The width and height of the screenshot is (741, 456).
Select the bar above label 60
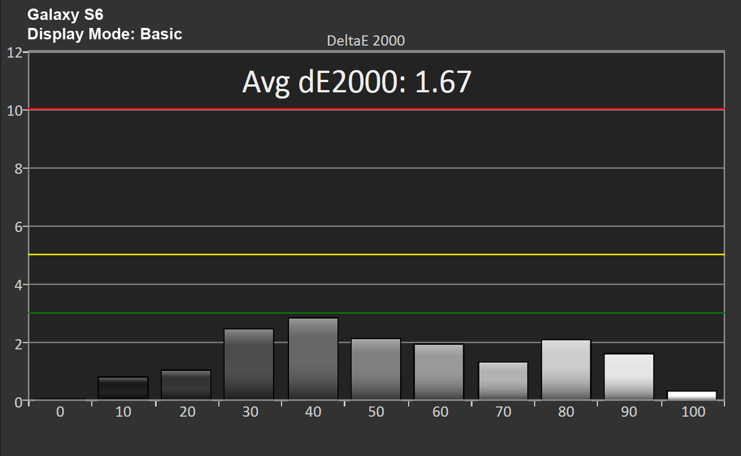[x=440, y=372]
